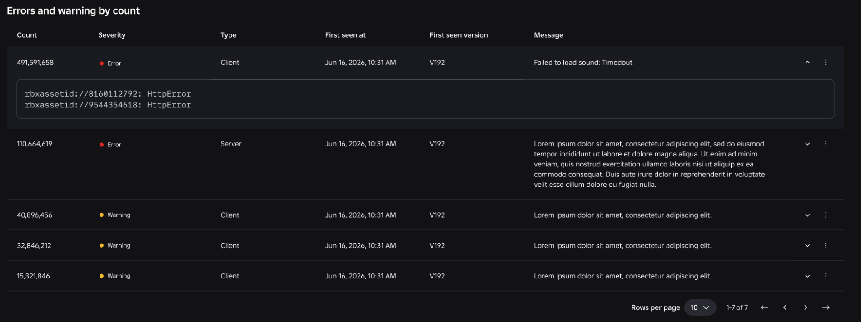Open kebab menu for 110,664,619 server error row

pyautogui.click(x=826, y=144)
